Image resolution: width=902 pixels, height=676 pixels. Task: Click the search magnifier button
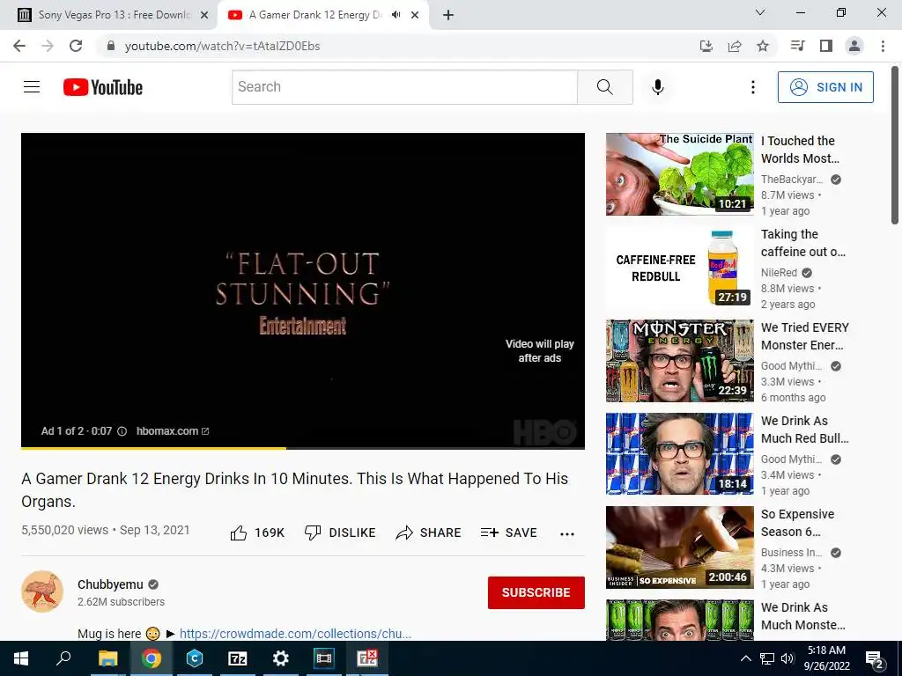point(604,87)
